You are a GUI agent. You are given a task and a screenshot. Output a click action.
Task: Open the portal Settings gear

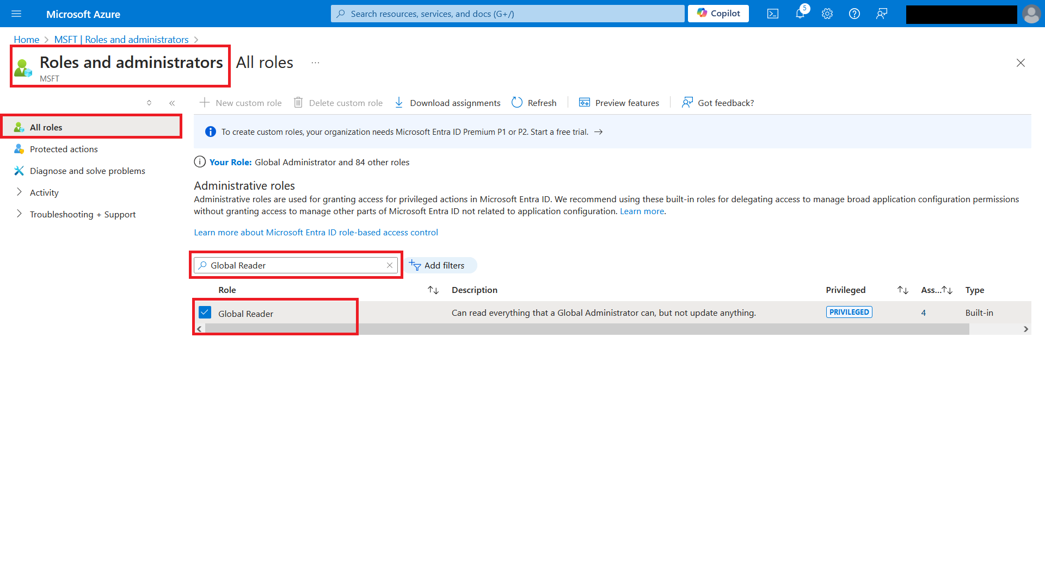coord(827,14)
